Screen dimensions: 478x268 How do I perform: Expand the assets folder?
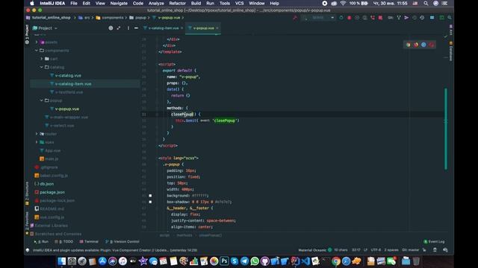pyautogui.click(x=37, y=42)
